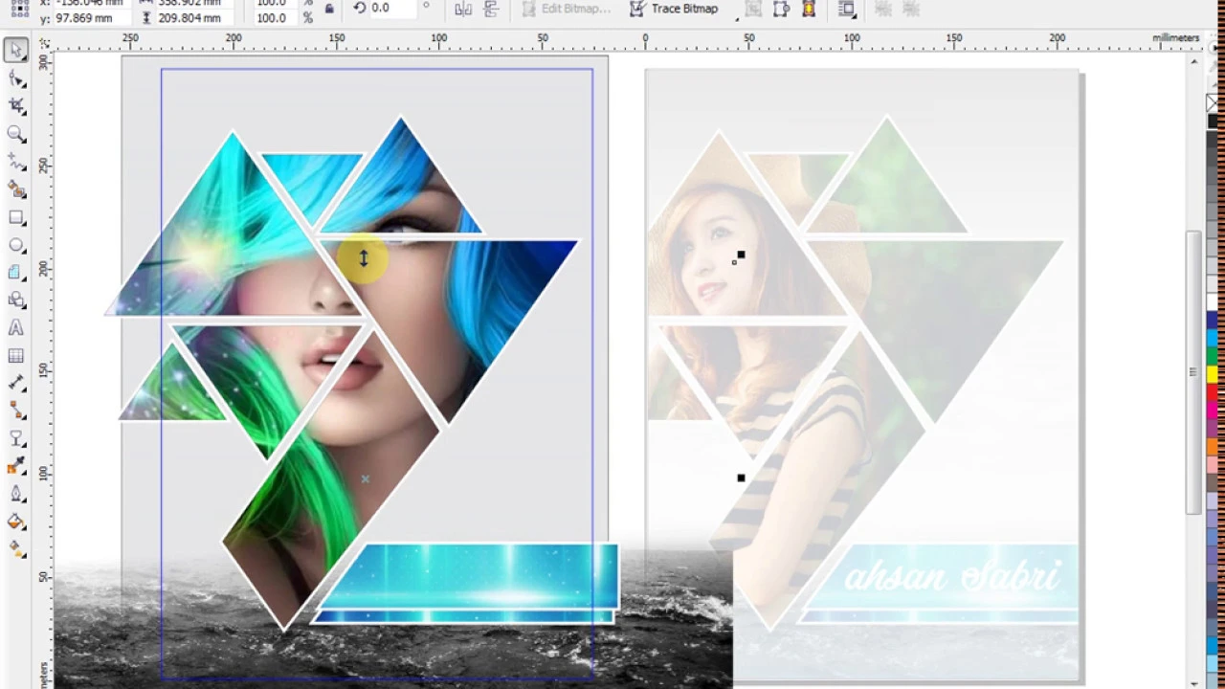
Task: Click the Edit Bitmap button
Action: click(567, 9)
